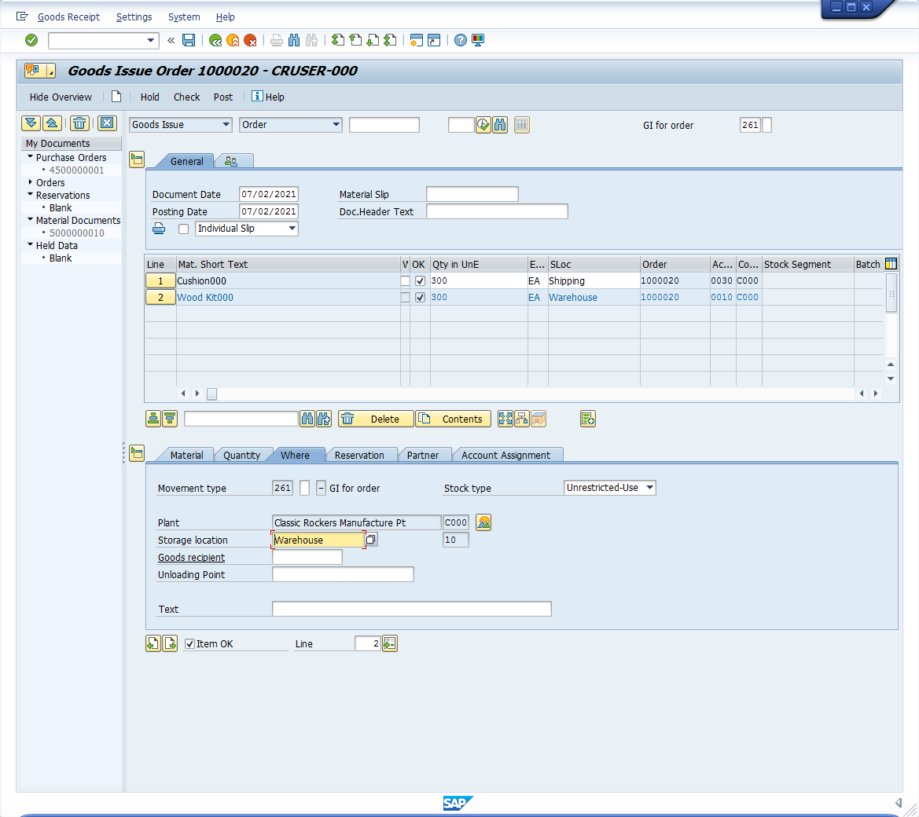
Task: Open the Goods Receipt menu
Action: 68,17
